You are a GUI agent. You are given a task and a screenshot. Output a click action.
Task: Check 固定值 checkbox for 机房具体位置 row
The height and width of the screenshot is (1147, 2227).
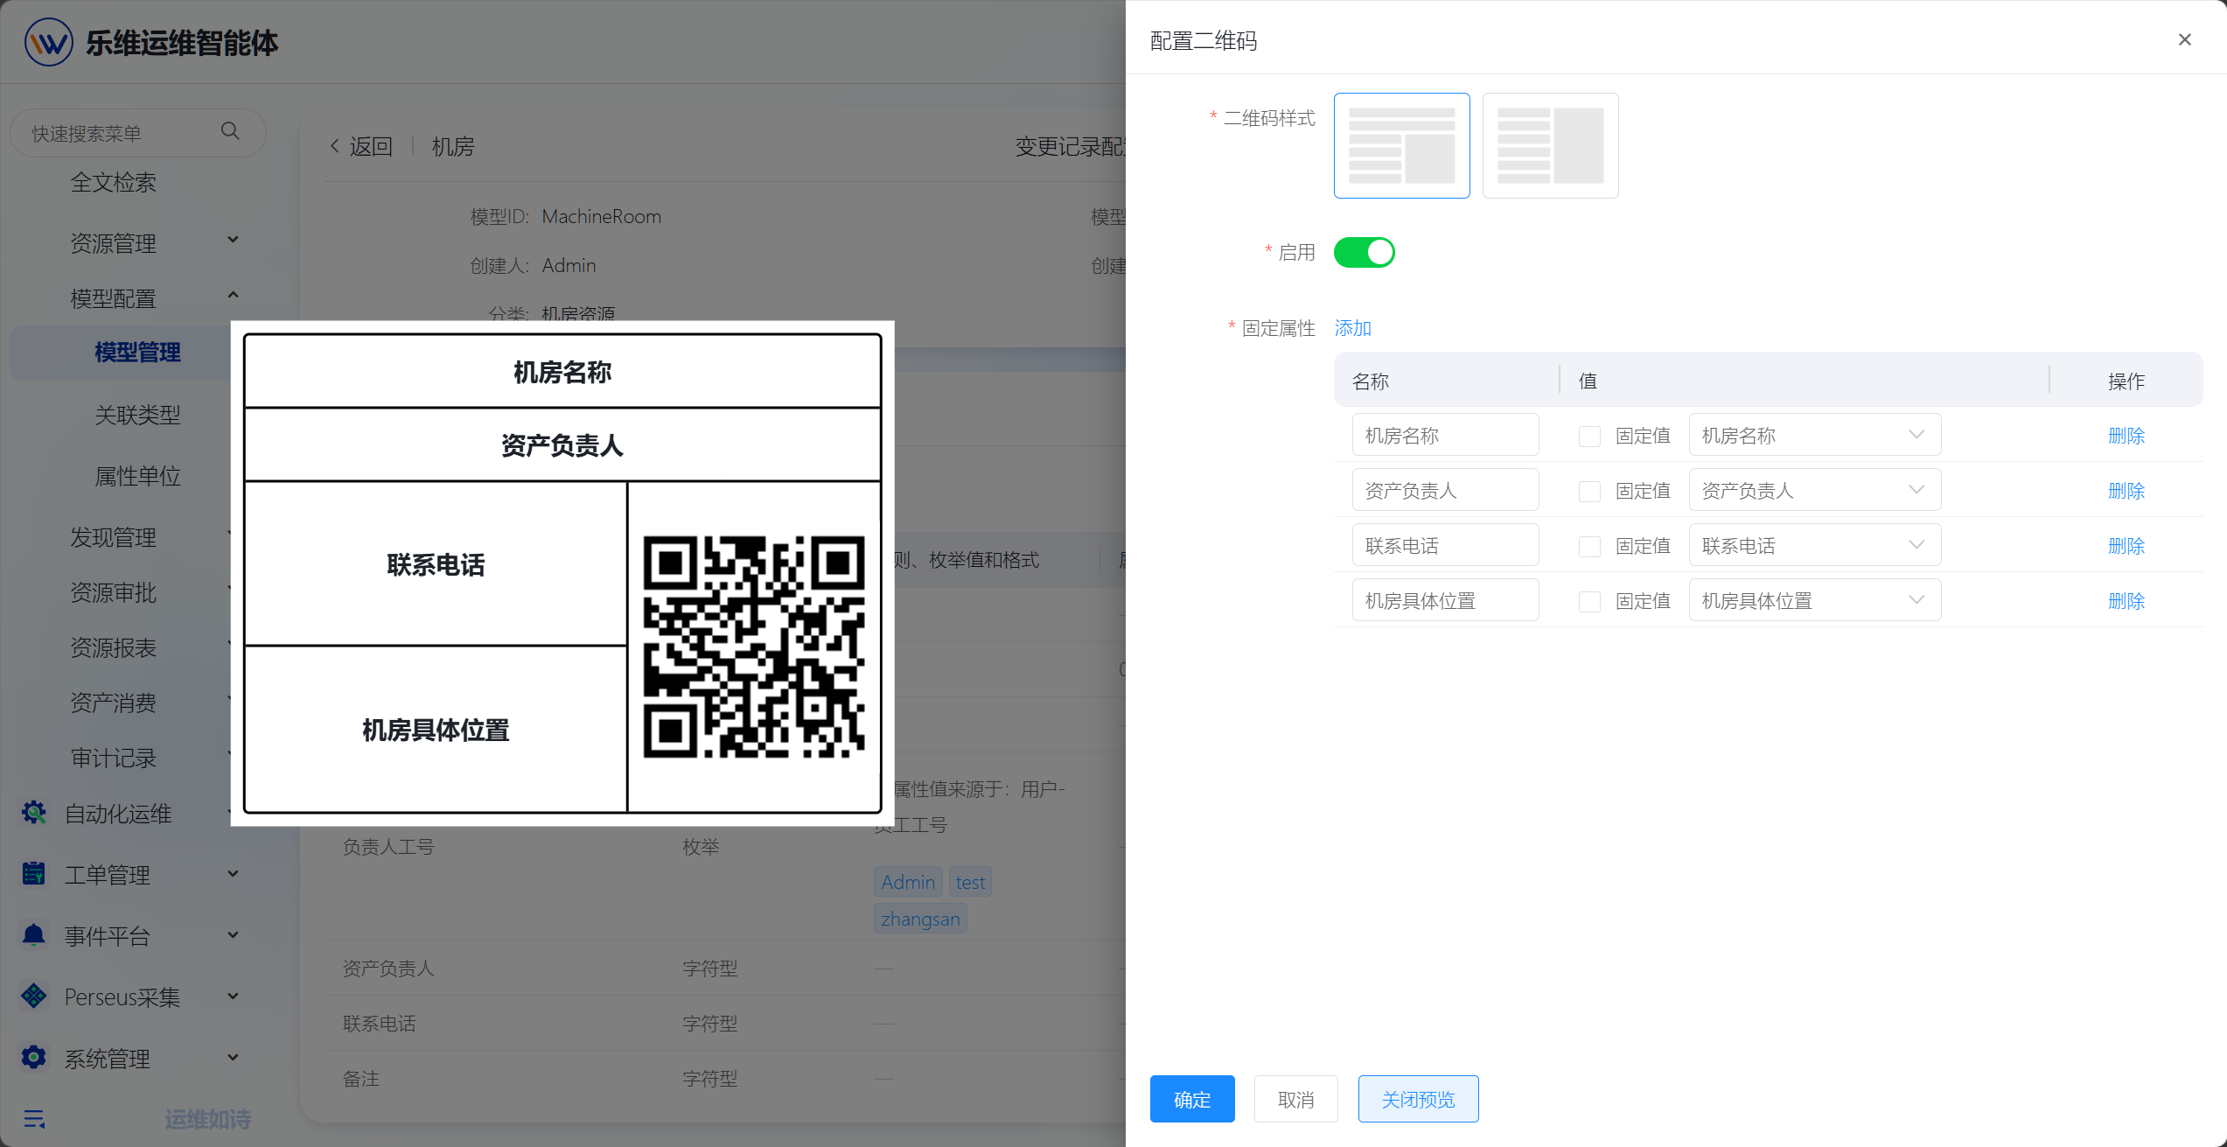pyautogui.click(x=1589, y=601)
